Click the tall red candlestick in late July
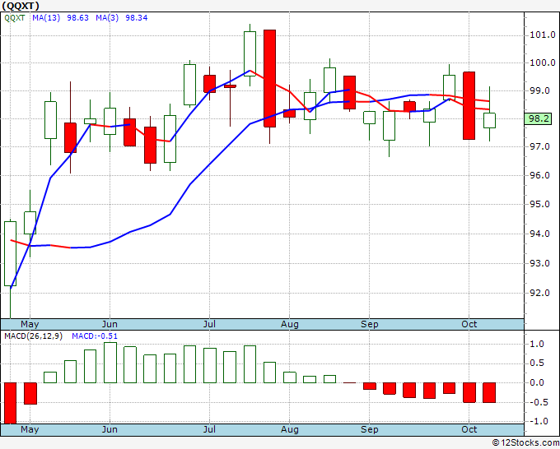 click(x=269, y=78)
